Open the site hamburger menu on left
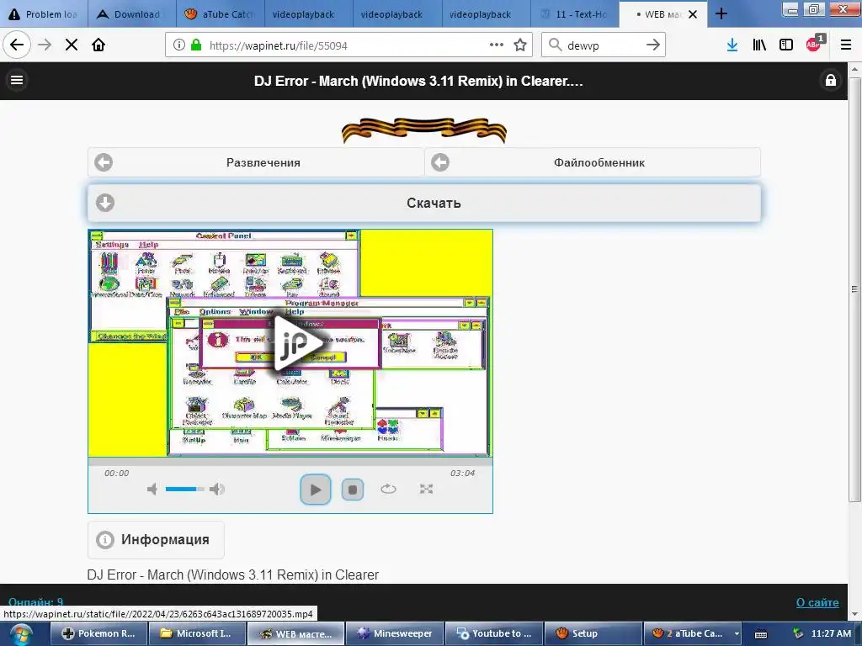 click(17, 80)
